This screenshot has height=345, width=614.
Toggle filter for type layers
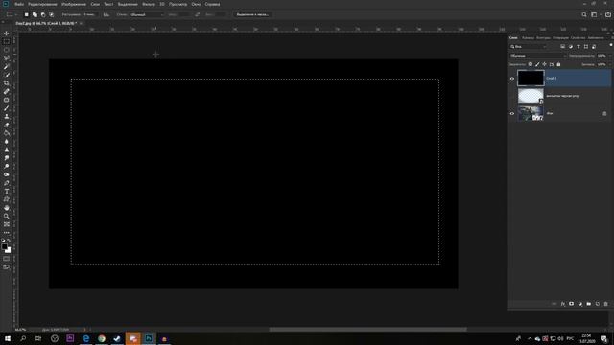(579, 47)
